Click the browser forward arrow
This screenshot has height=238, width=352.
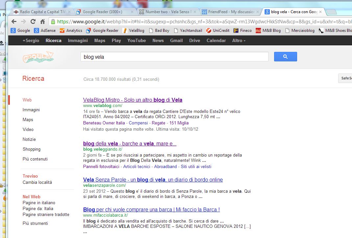(x=23, y=22)
